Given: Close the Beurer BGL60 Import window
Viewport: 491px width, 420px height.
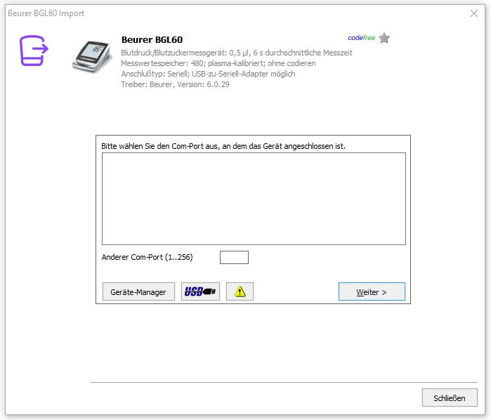Looking at the screenshot, I should (x=474, y=13).
